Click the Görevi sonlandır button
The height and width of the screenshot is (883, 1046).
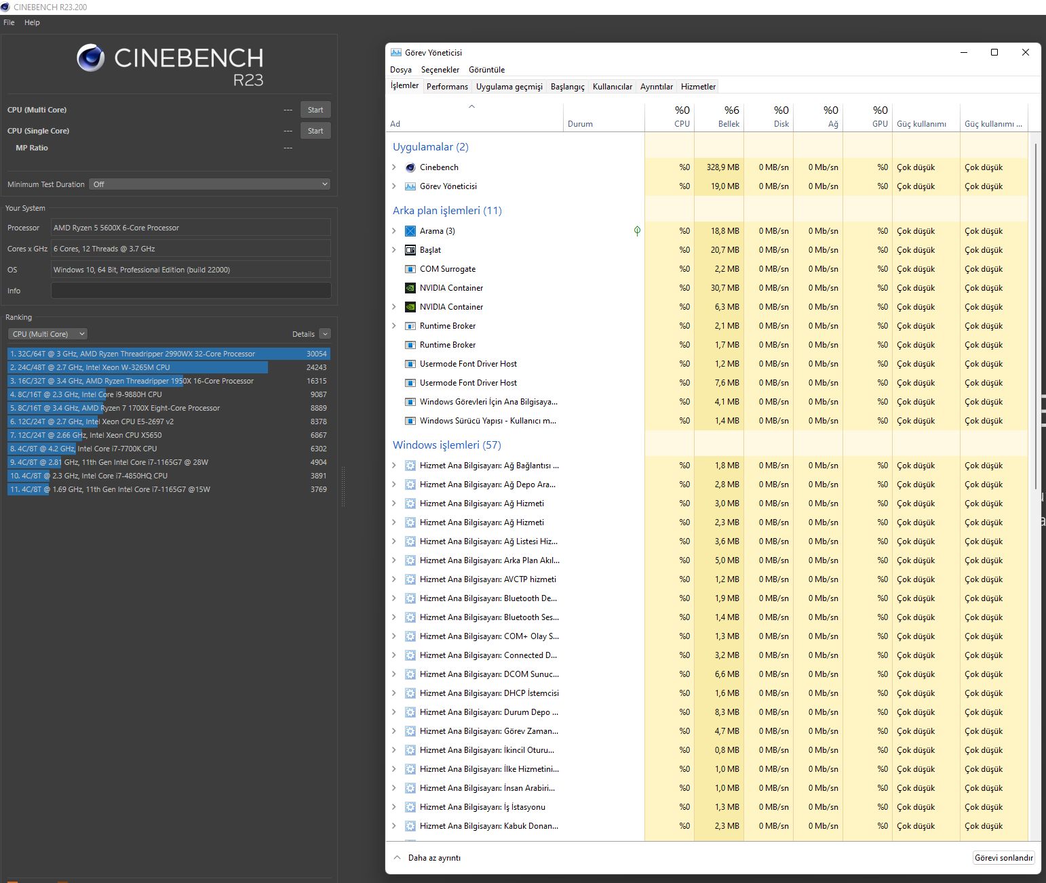[1004, 858]
